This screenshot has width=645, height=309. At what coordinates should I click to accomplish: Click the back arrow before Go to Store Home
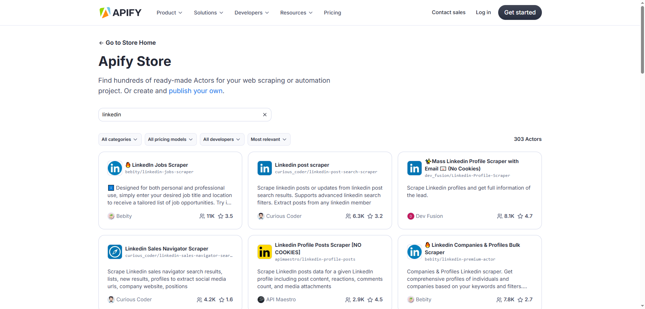pos(101,43)
